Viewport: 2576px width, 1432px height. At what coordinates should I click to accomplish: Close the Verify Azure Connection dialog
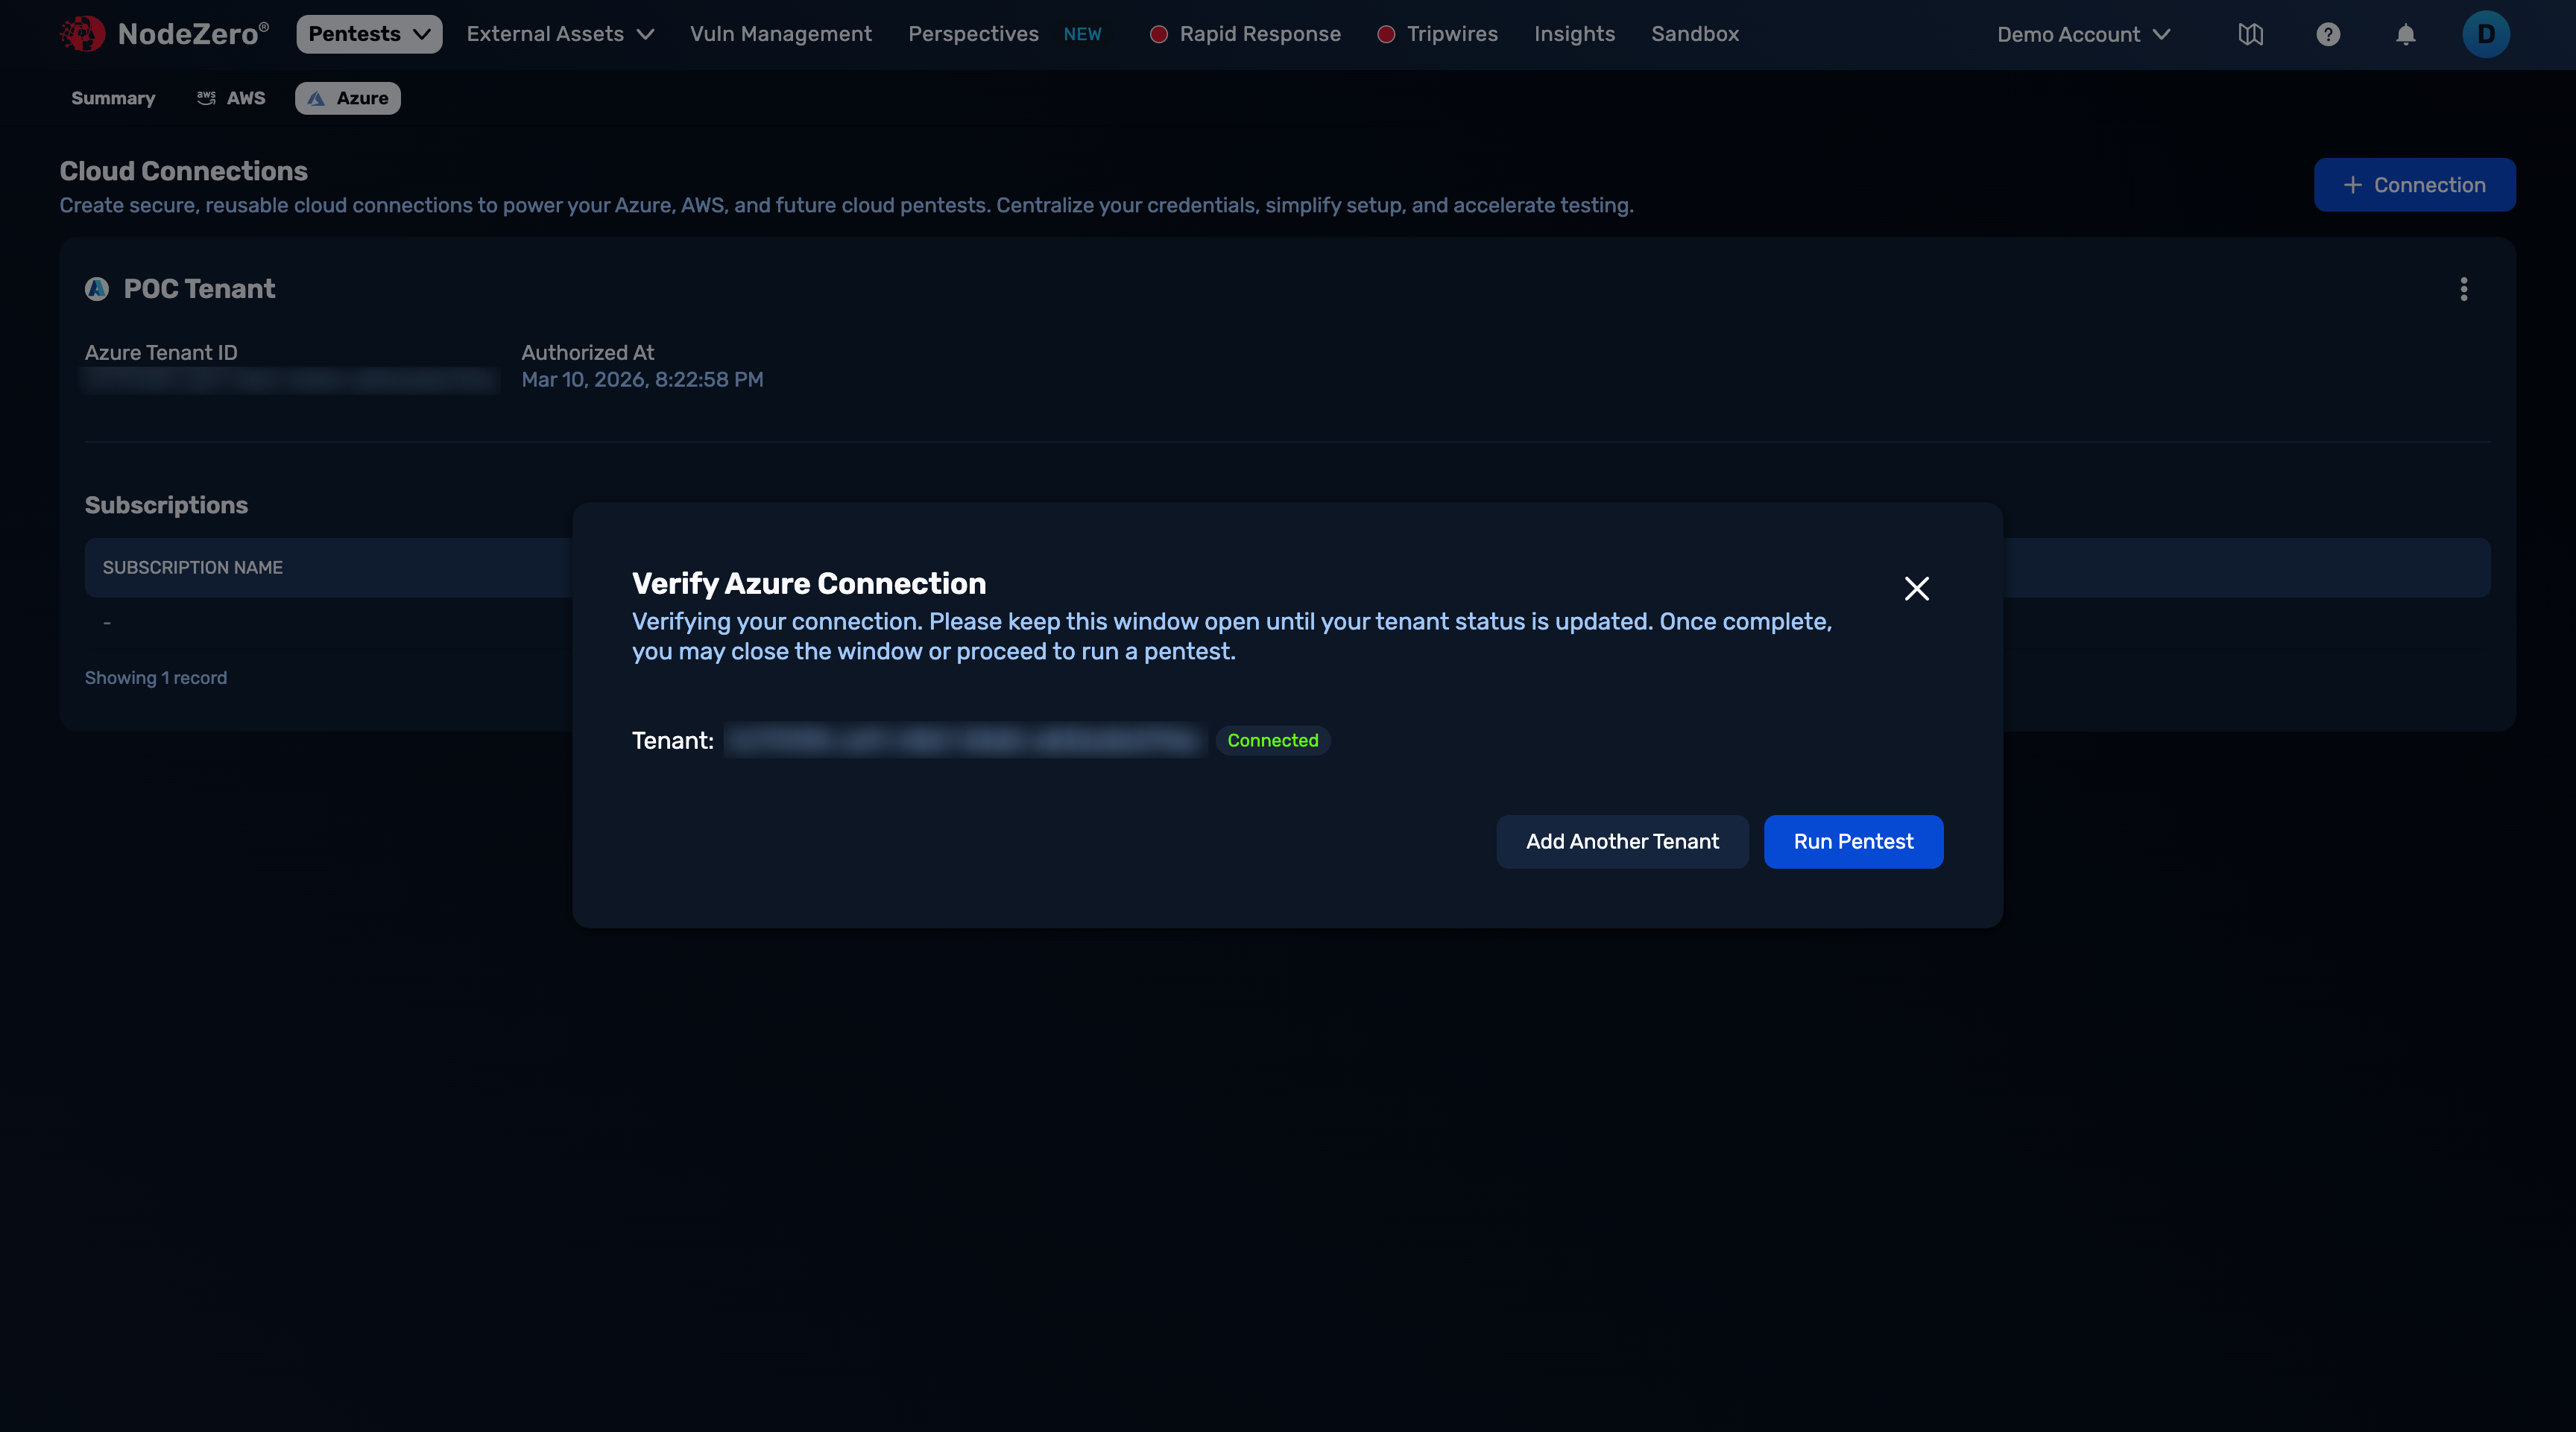coord(1916,588)
